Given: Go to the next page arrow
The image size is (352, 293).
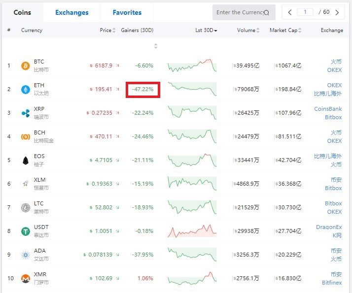Looking at the screenshot, I should [339, 12].
